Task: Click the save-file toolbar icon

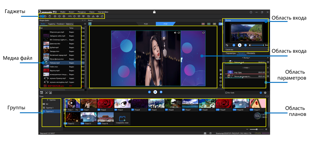Action: pyautogui.click(x=50, y=16)
